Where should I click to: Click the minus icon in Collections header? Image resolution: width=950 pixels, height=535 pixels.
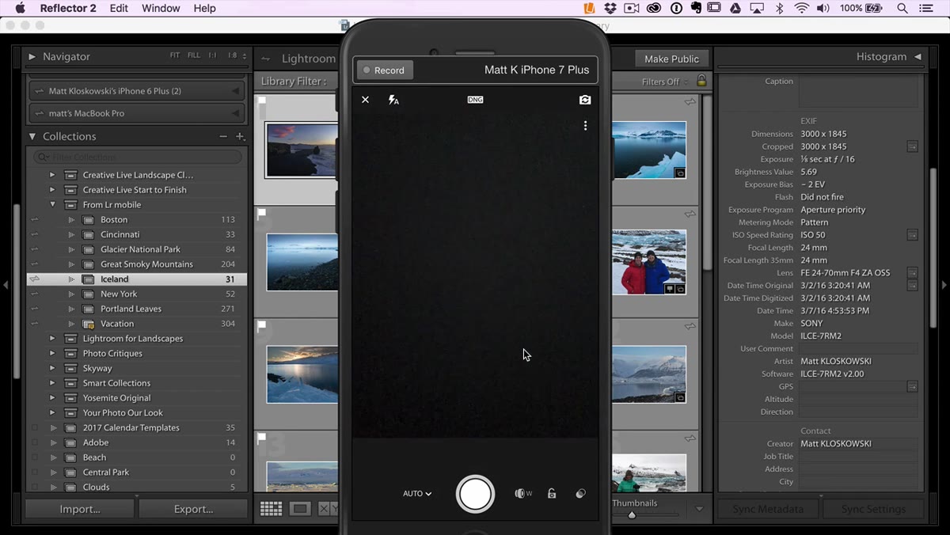(x=223, y=136)
